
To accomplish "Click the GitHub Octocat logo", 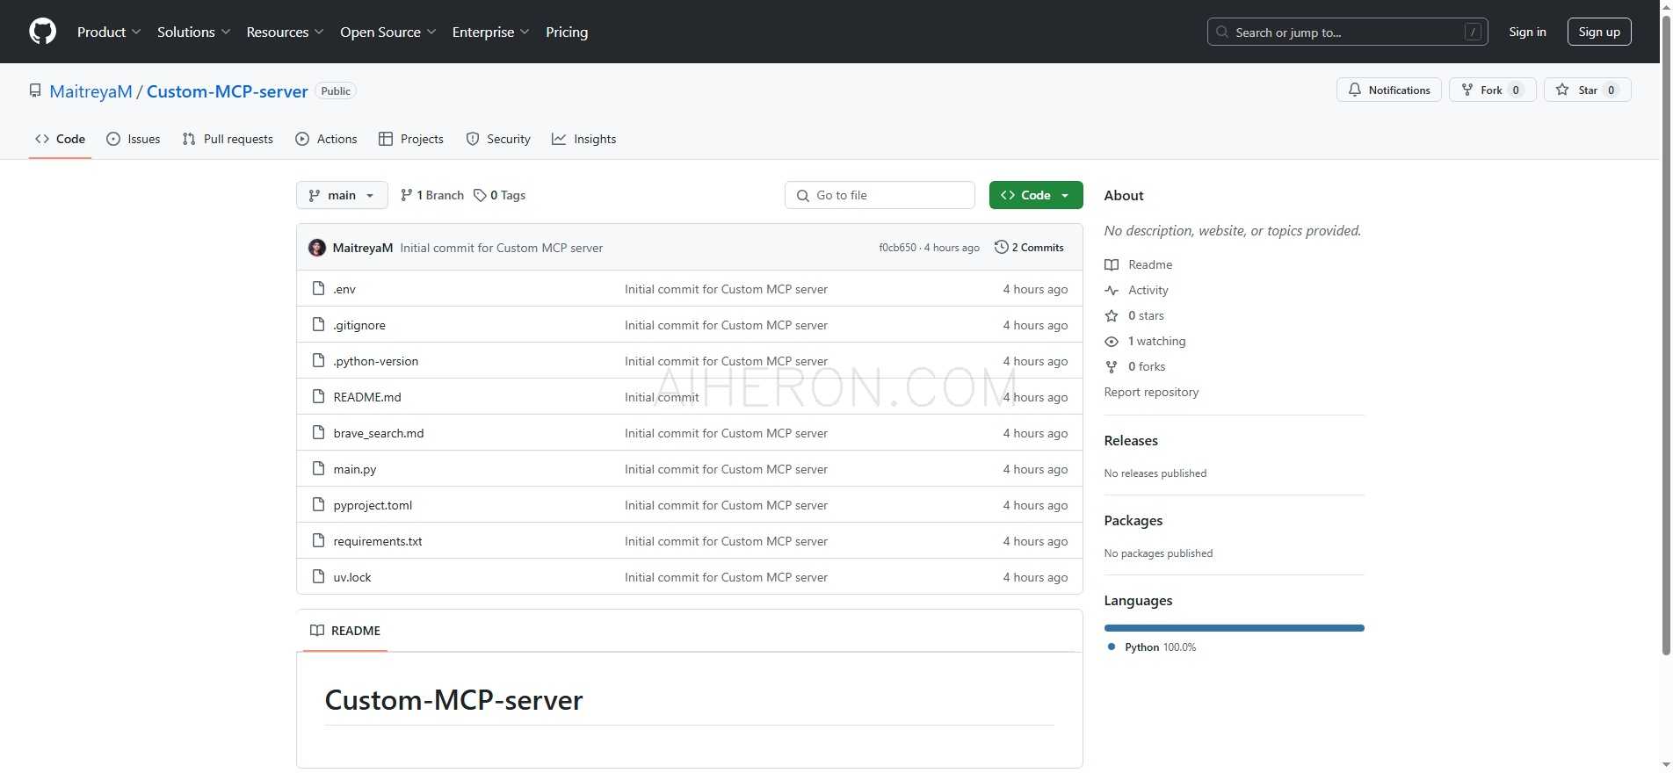I will (x=42, y=32).
